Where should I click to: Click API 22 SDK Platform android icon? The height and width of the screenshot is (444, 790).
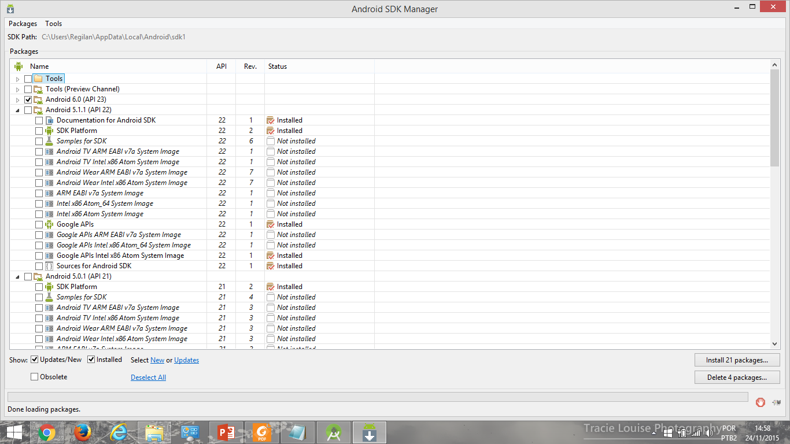(49, 131)
